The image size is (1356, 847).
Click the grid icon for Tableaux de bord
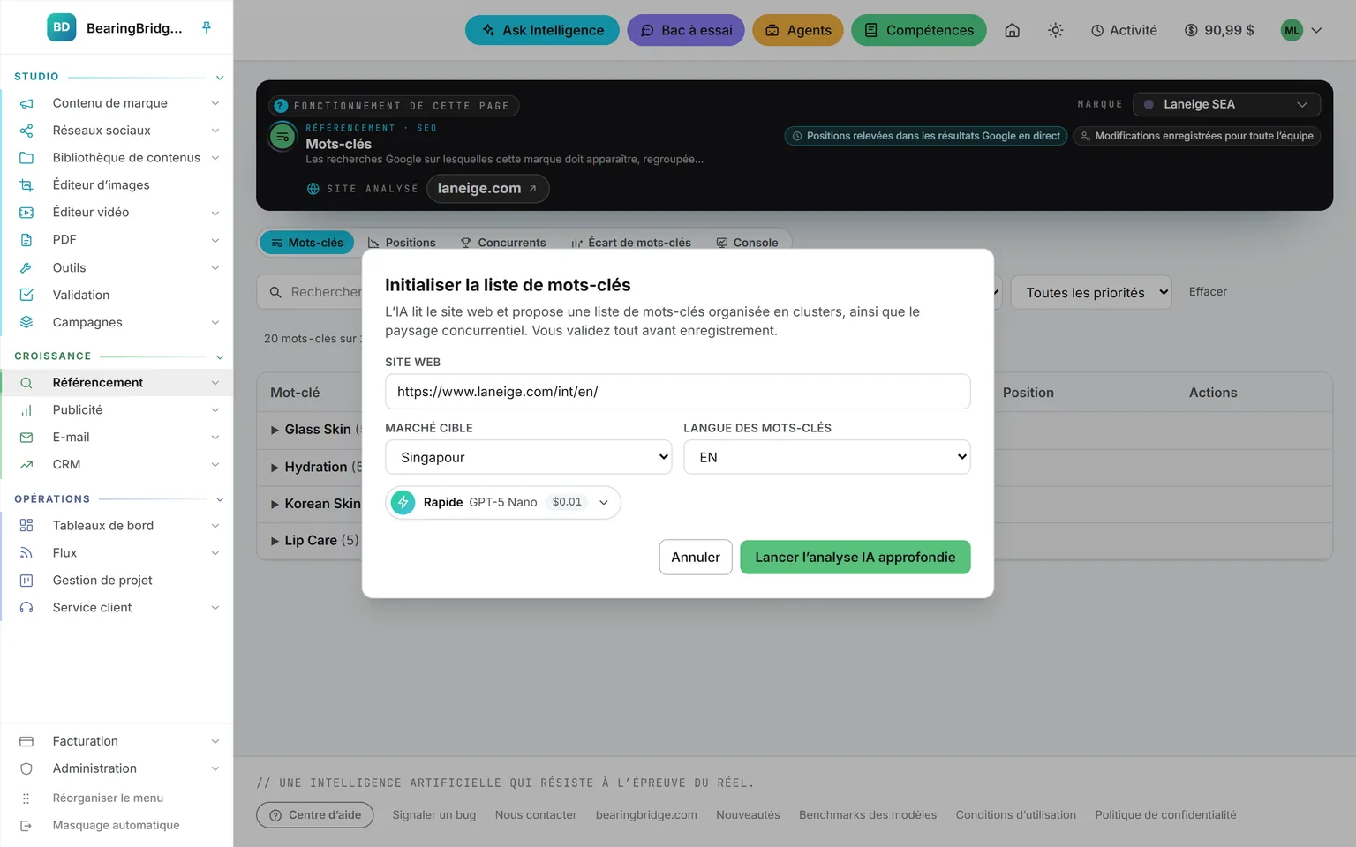pyautogui.click(x=26, y=526)
